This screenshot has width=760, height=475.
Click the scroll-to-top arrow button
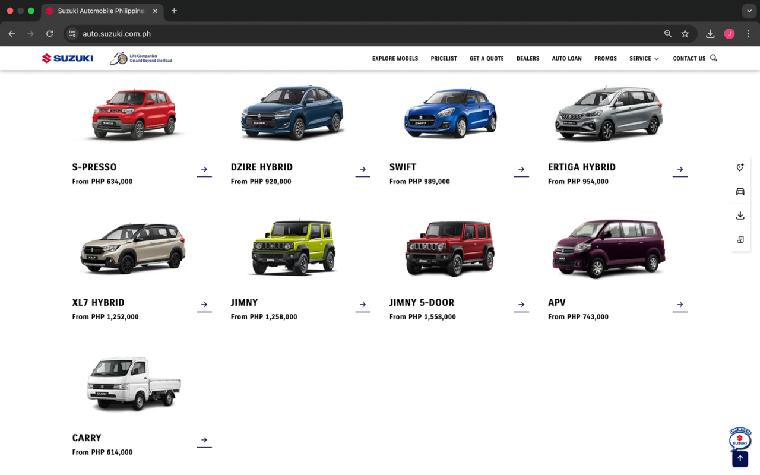pyautogui.click(x=740, y=459)
